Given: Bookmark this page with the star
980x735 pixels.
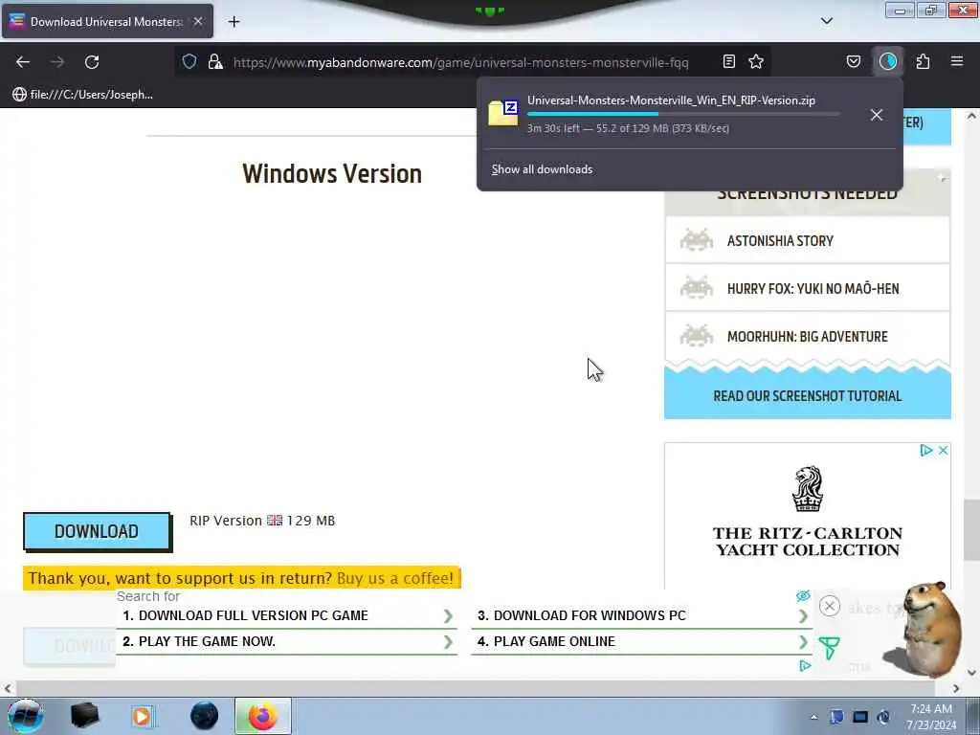Looking at the screenshot, I should pyautogui.click(x=756, y=61).
